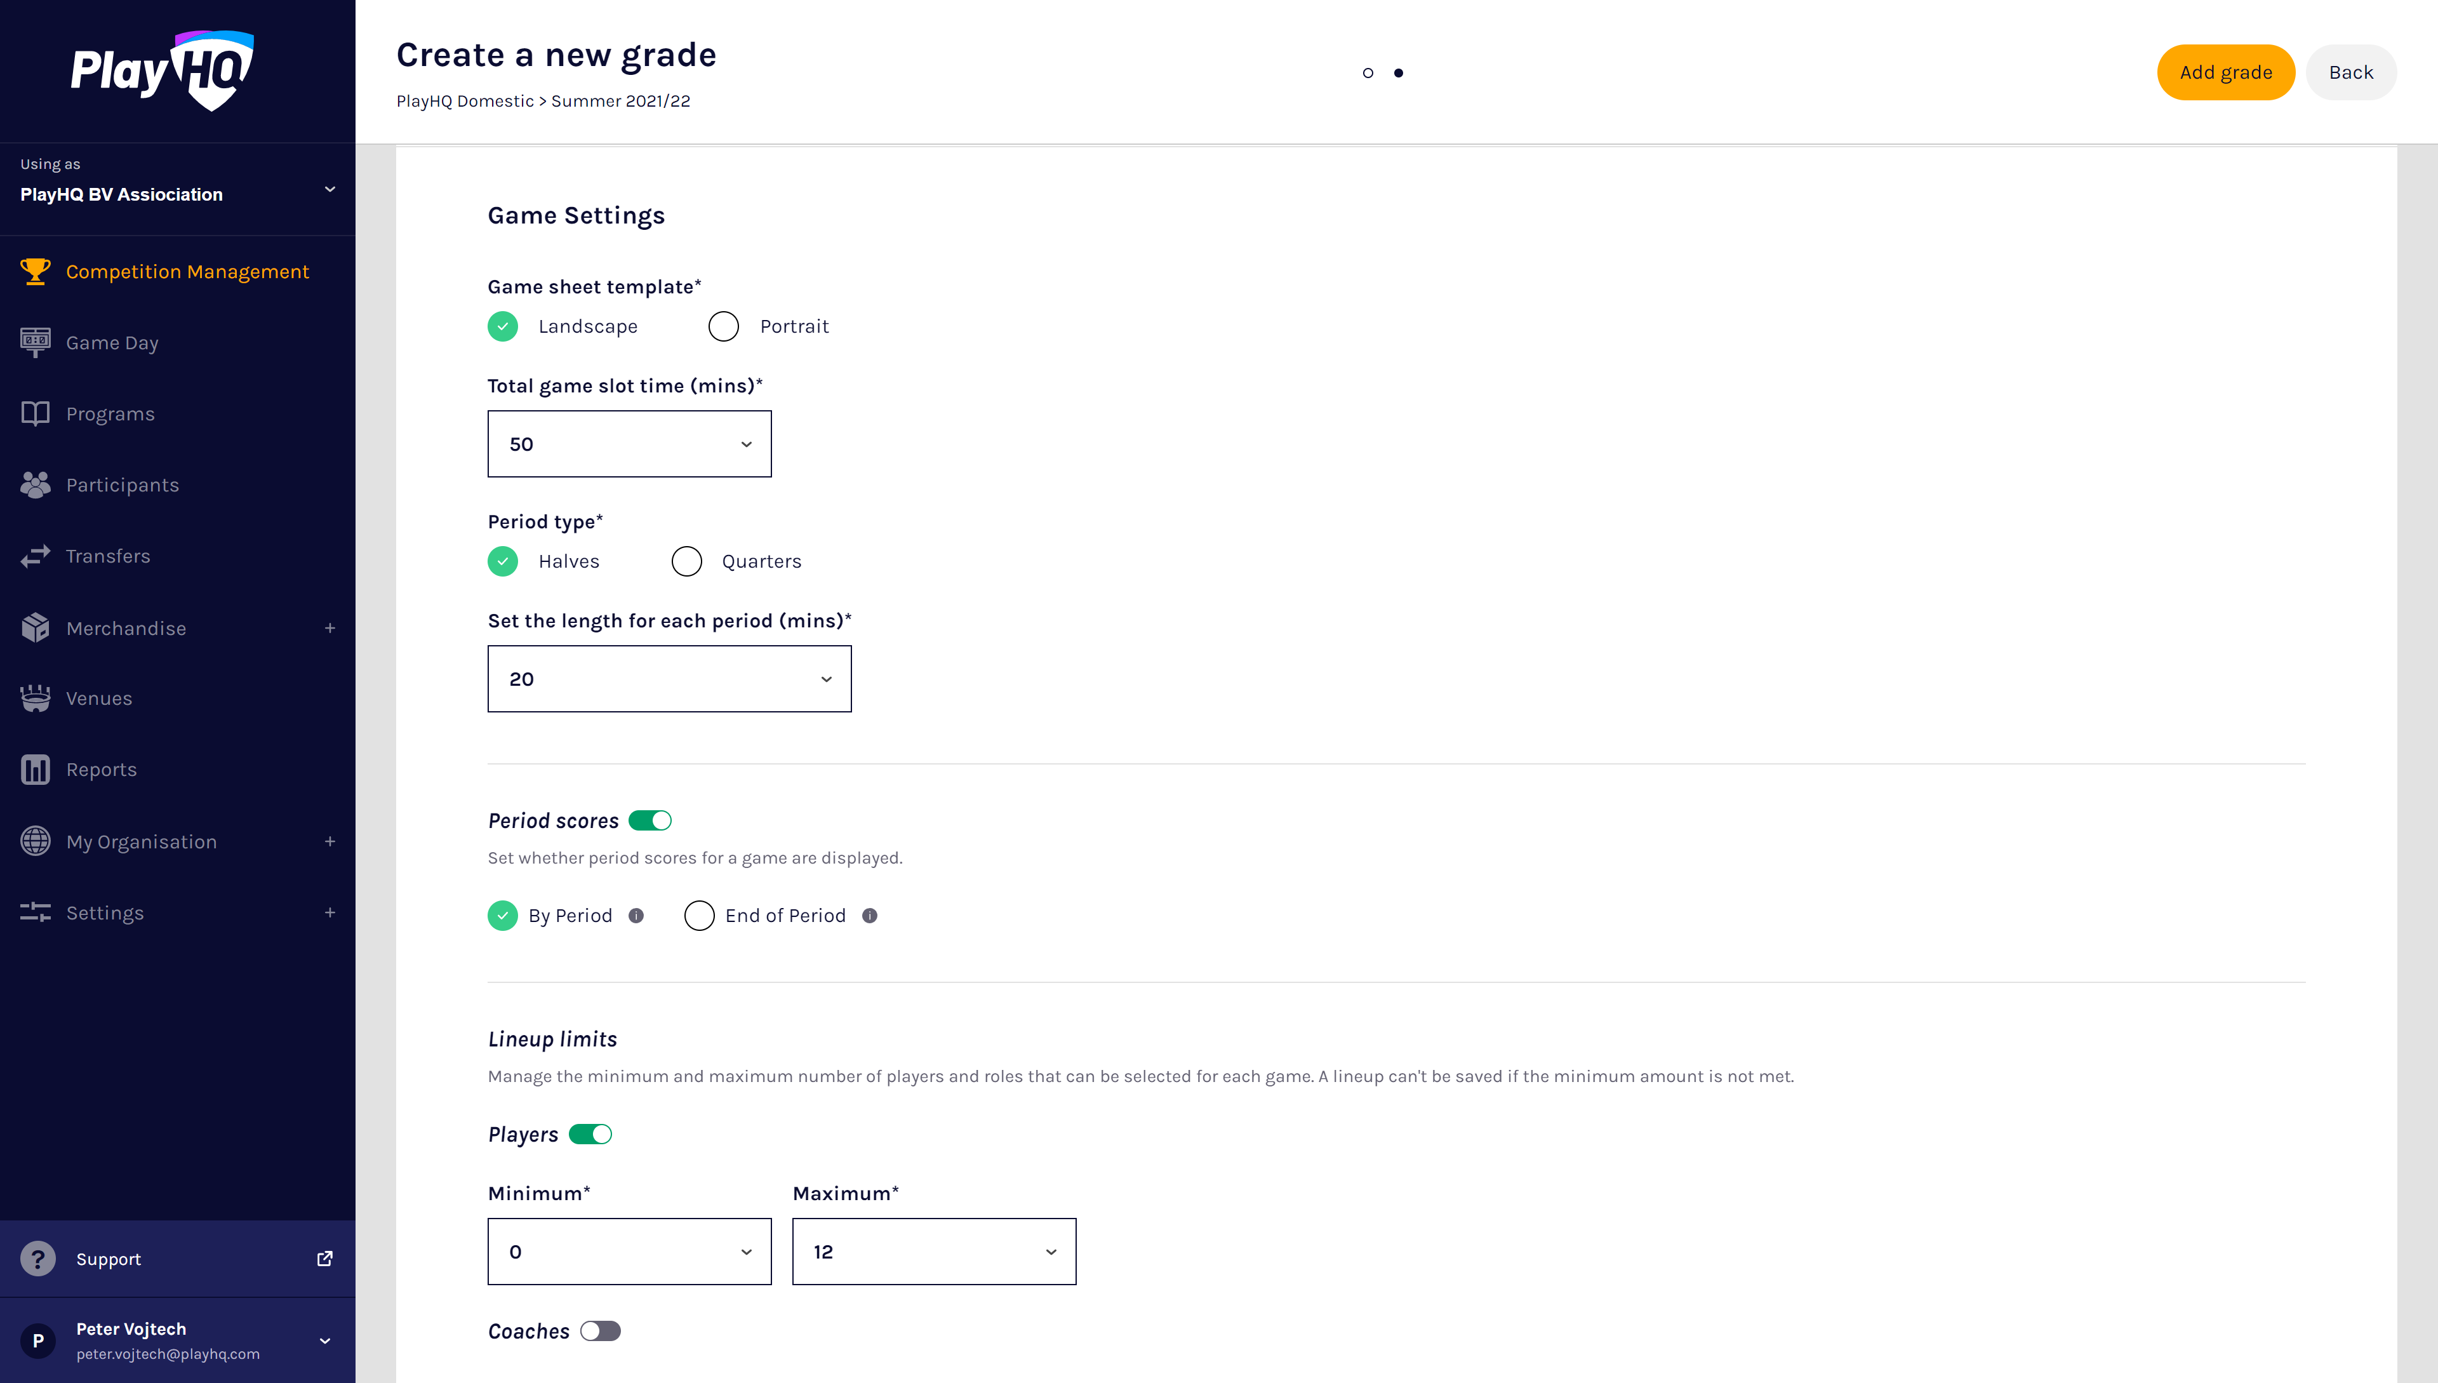The image size is (2438, 1383).
Task: Click the Add grade button
Action: (2225, 72)
